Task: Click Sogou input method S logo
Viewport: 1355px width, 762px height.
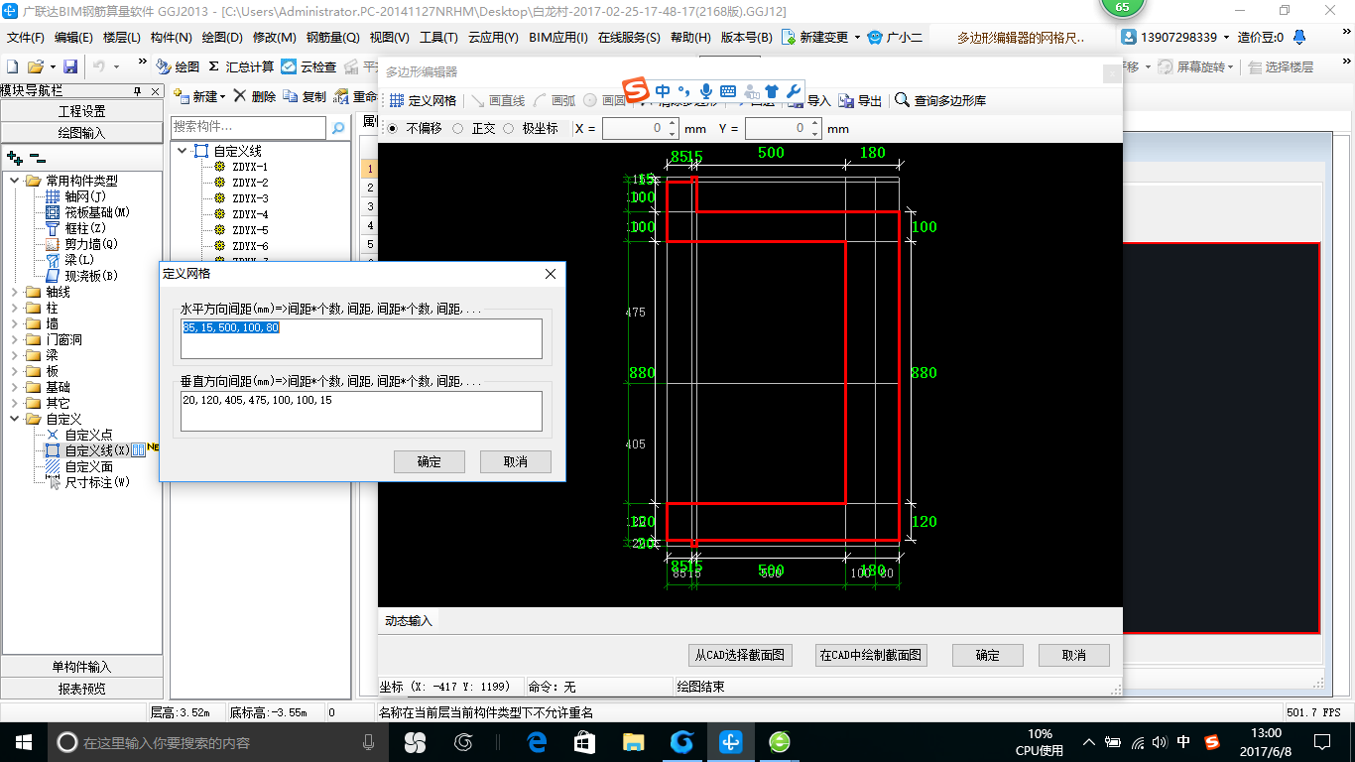Action: 636,90
